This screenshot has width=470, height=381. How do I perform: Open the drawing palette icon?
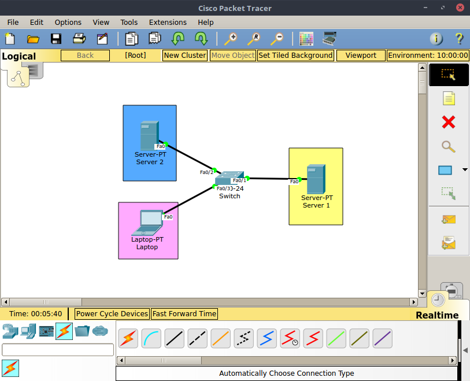coord(306,39)
